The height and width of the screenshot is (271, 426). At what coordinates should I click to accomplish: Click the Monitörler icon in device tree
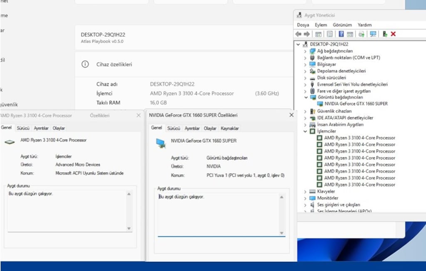point(313,198)
